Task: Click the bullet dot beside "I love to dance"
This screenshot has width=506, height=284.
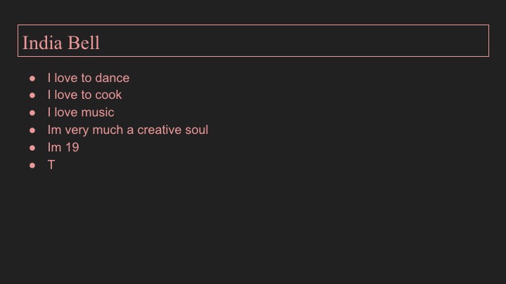Action: pyautogui.click(x=32, y=79)
